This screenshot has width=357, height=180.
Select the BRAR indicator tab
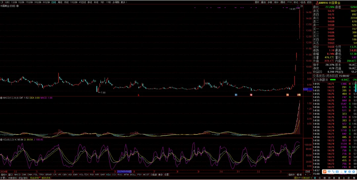point(49,175)
